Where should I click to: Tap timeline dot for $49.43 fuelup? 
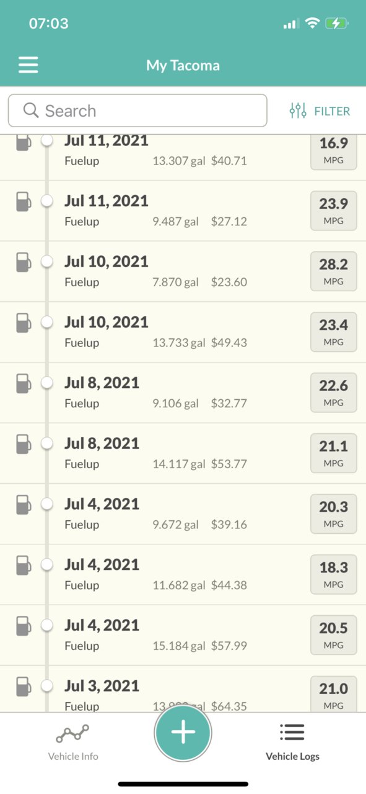click(46, 322)
